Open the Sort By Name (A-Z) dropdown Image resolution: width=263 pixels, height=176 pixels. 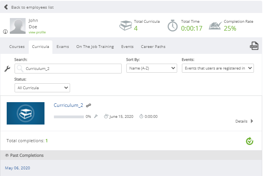click(x=152, y=68)
